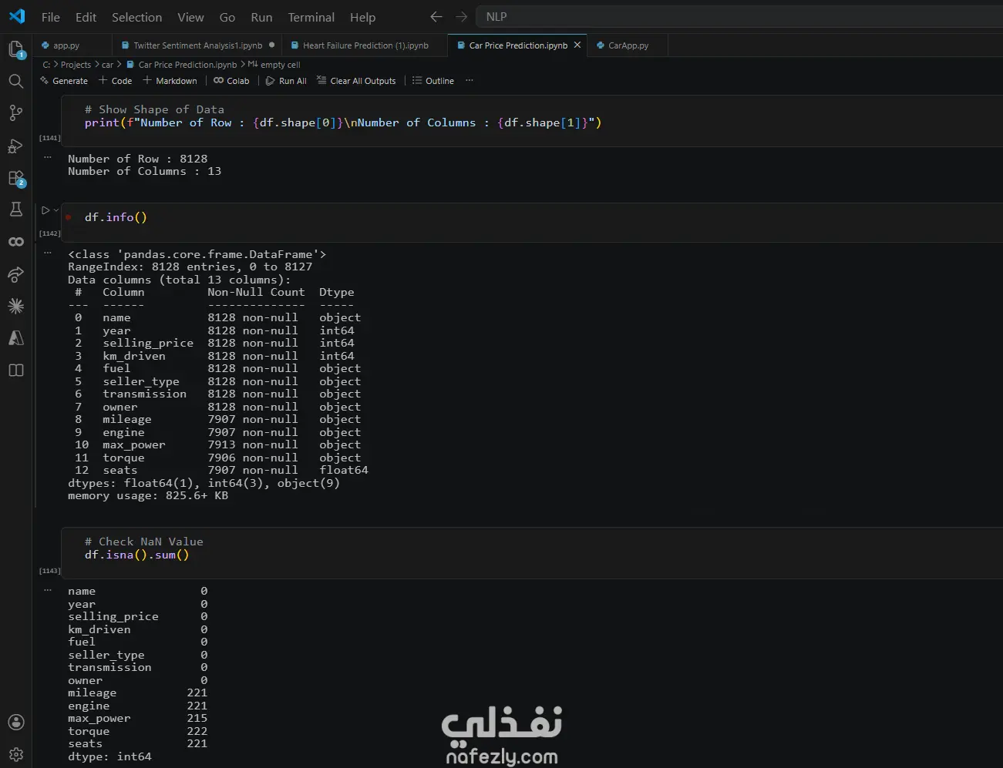Click Run All in the notebook toolbar

[286, 80]
